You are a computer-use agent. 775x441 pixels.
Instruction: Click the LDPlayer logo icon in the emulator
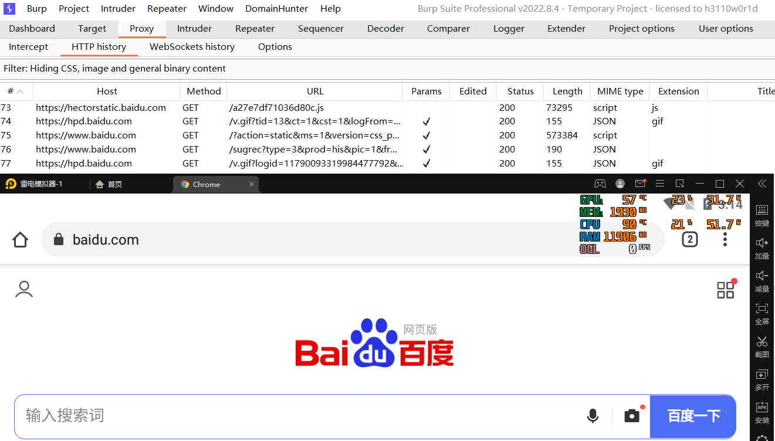point(11,184)
